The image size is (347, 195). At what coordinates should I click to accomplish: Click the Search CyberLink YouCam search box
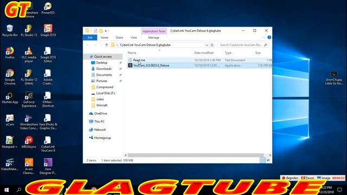[x=243, y=45]
